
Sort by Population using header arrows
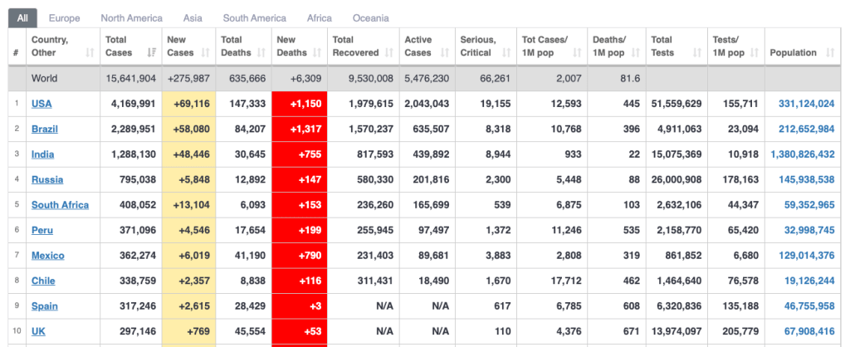(830, 53)
